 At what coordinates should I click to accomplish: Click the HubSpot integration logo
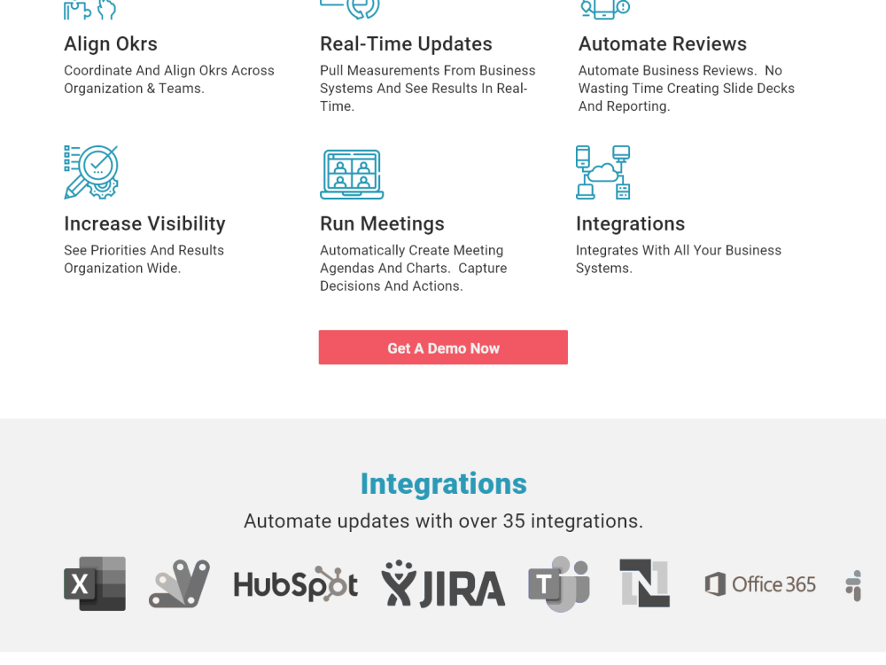[x=296, y=583]
